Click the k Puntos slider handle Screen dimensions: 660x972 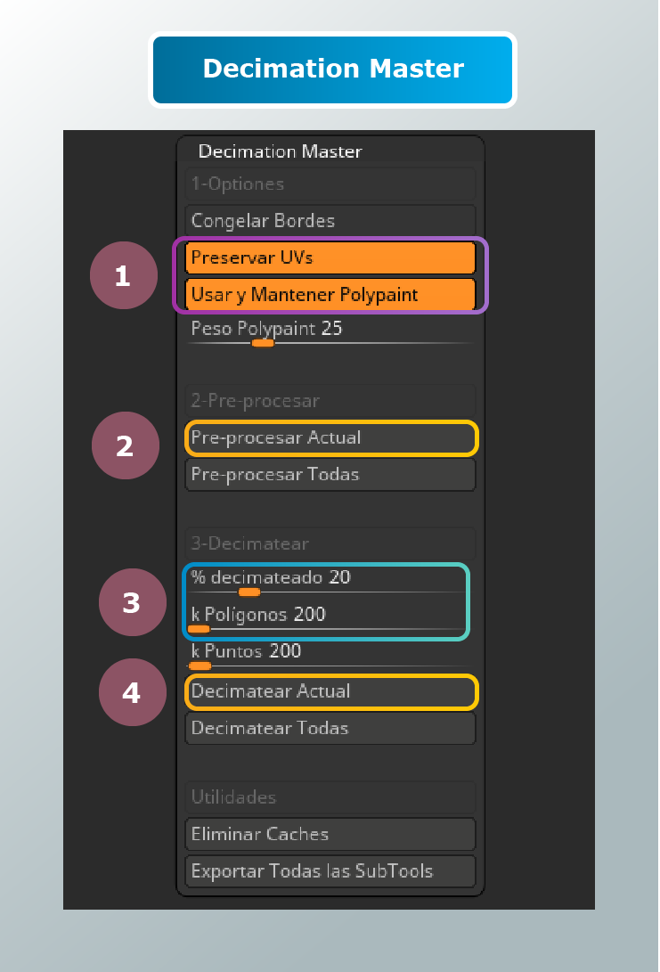tap(200, 666)
